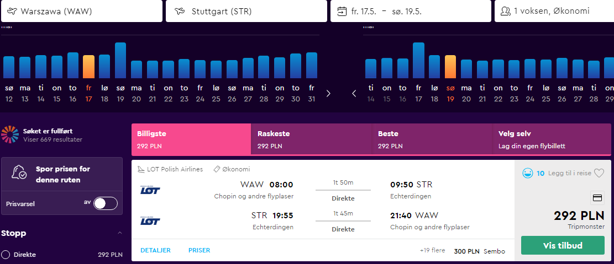614x264 pixels.
Task: Open the Stuttgart (STR) destination field
Action: [246, 11]
